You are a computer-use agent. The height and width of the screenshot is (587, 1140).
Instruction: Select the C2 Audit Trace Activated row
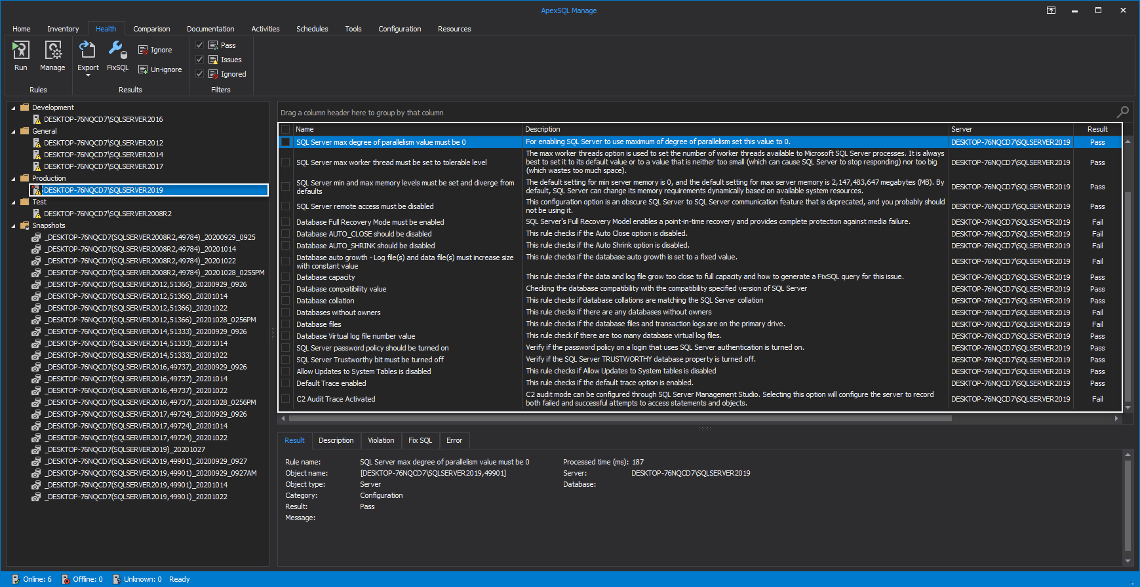tap(336, 399)
